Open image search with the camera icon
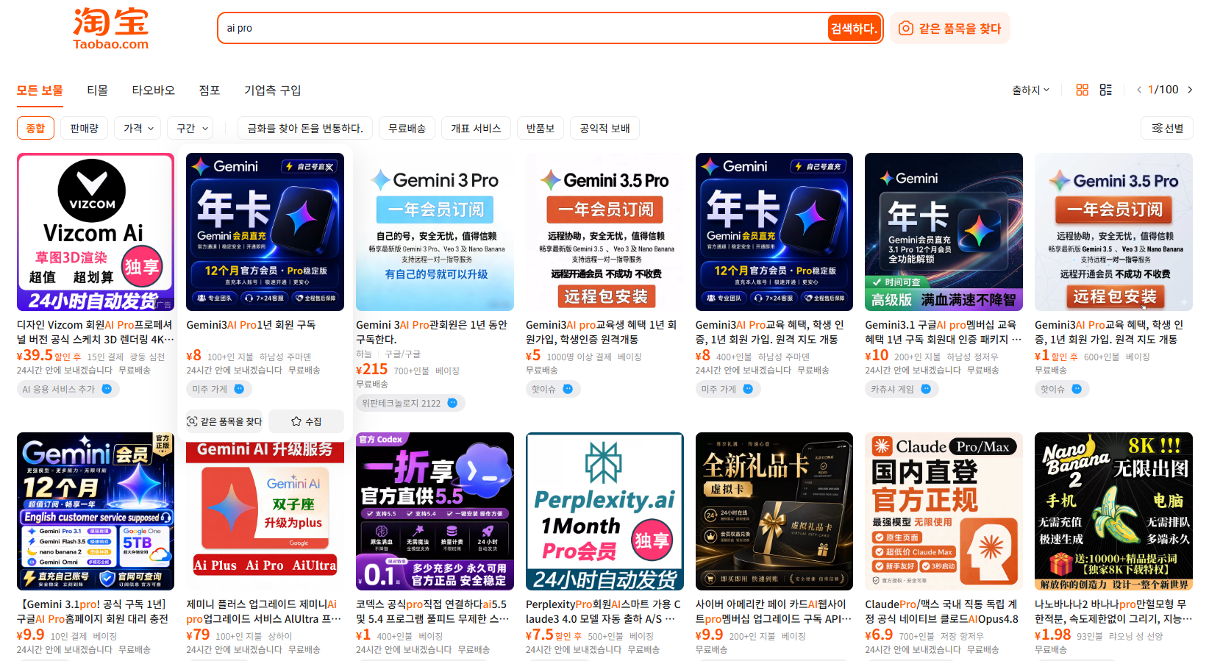The width and height of the screenshot is (1209, 661). click(906, 28)
